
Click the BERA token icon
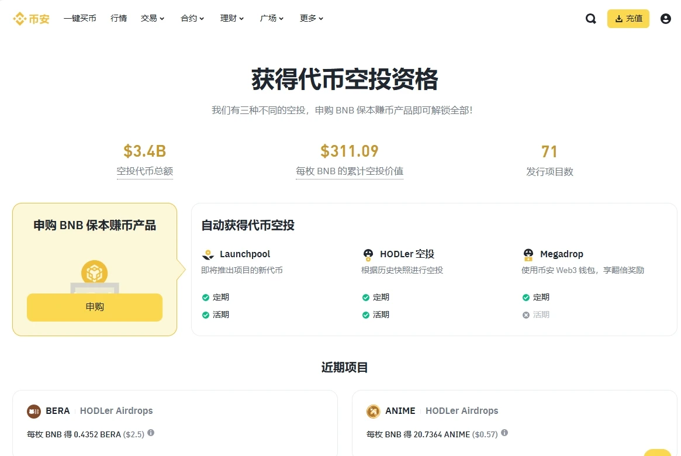pos(34,411)
